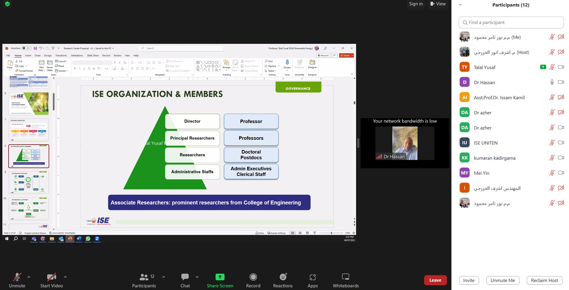The image size is (569, 290).
Task: Click the Word icon in Windows taskbar
Action: click(x=79, y=238)
